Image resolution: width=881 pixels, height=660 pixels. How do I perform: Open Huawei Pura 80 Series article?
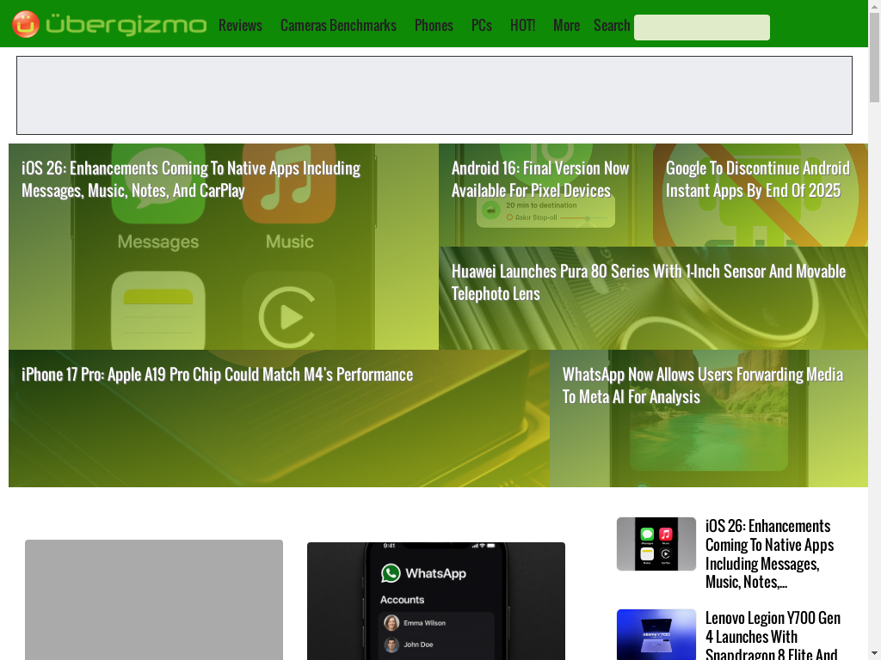[x=649, y=282]
